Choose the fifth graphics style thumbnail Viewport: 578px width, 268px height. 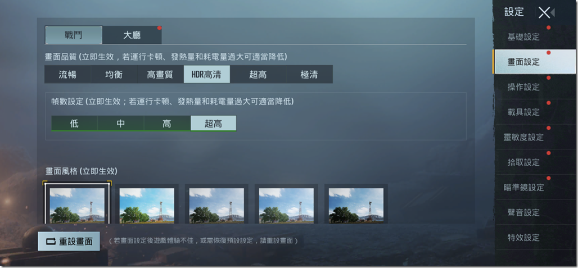[x=356, y=205]
